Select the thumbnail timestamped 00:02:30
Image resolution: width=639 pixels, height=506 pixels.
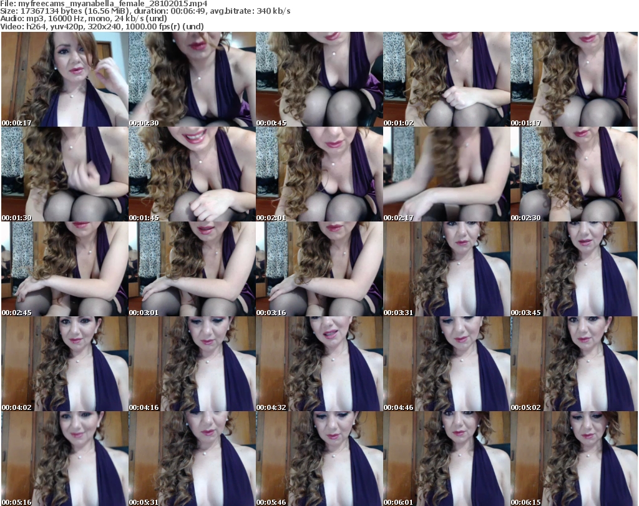(x=574, y=174)
